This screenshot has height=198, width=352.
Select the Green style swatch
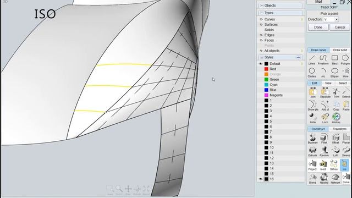click(x=266, y=79)
